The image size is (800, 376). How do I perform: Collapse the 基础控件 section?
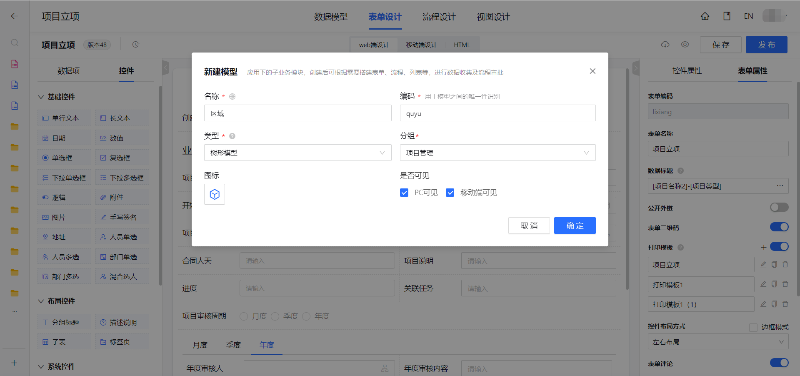click(x=41, y=97)
